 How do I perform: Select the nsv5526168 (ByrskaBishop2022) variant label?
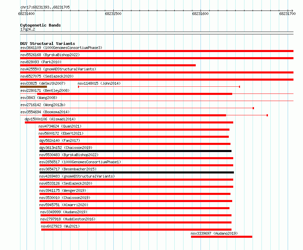pyautogui.click(x=50, y=55)
